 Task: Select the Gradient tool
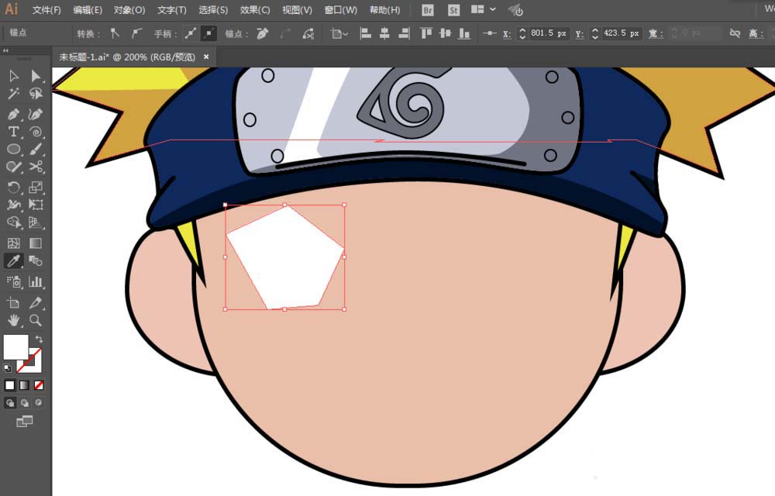tap(36, 243)
